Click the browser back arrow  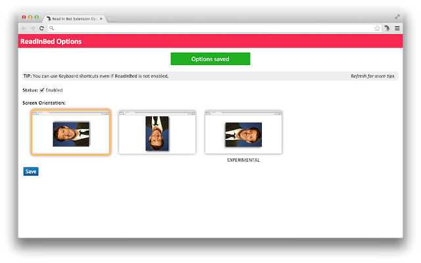click(24, 28)
